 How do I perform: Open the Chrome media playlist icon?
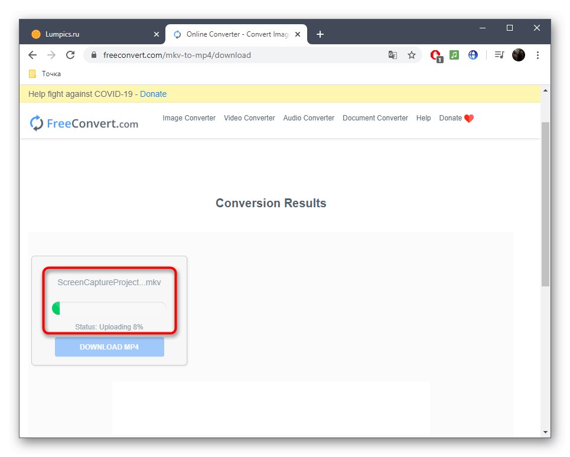[x=499, y=54]
